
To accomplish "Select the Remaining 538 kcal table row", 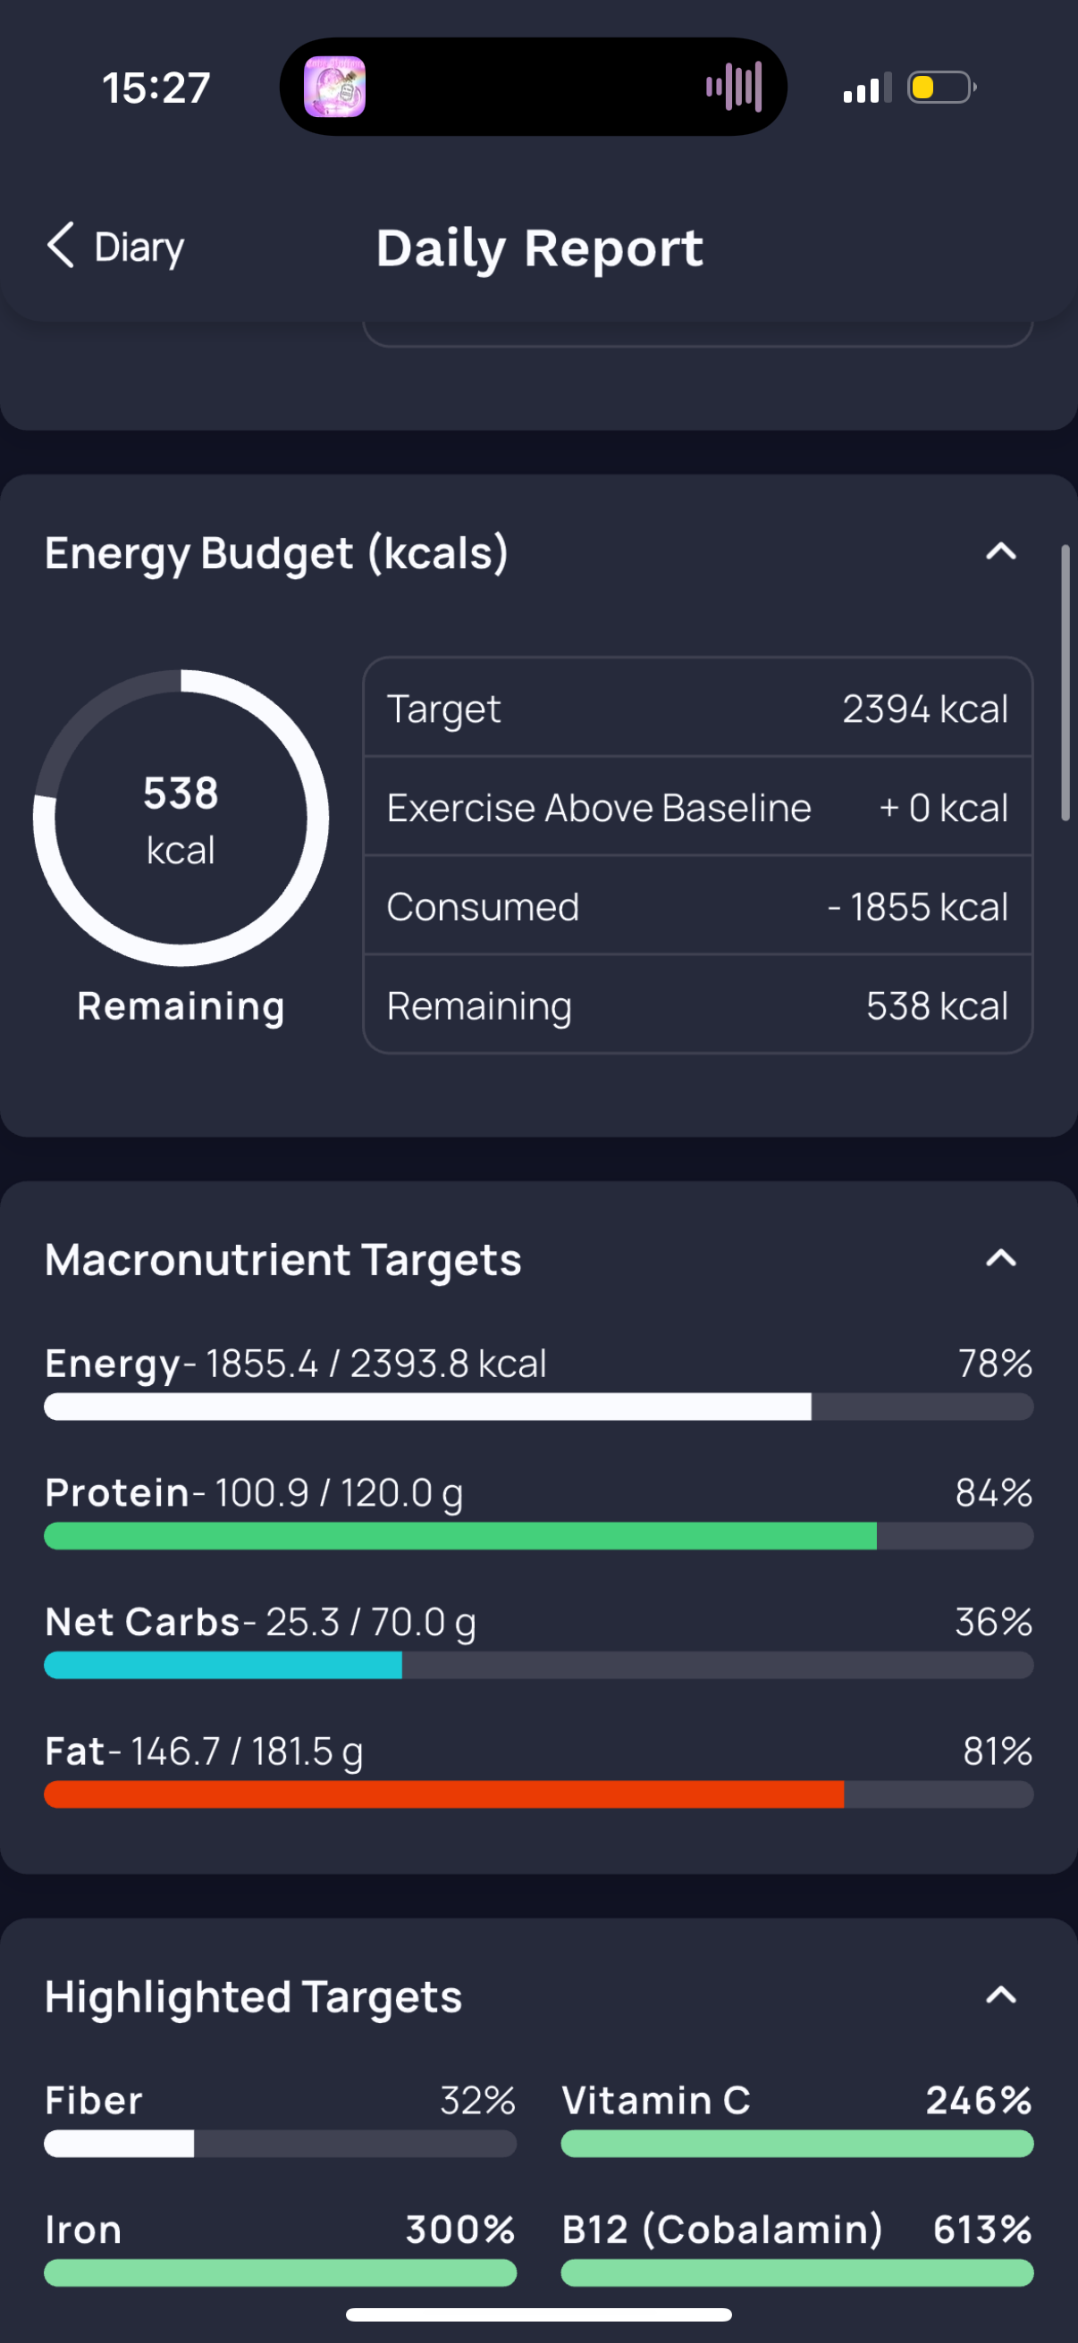I will [698, 1005].
